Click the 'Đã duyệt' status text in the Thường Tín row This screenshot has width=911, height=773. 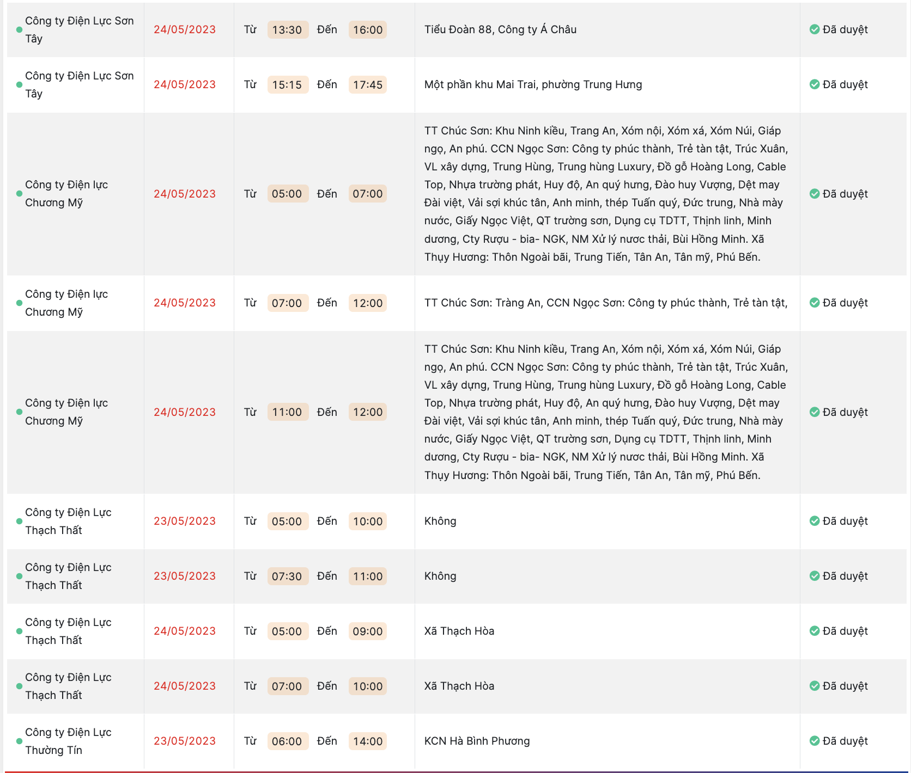tap(845, 741)
